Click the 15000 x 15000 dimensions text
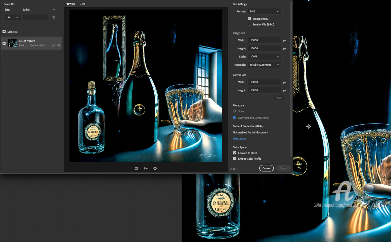Screen dimensions: 391x242 pyautogui.click(x=38, y=46)
